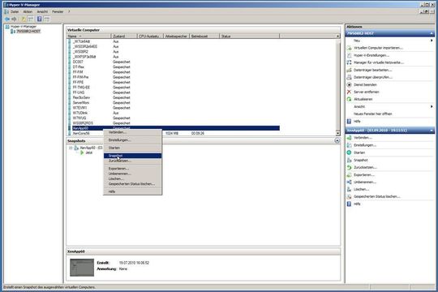Click Neues Fenster hier öffnen action

pyautogui.click(x=373, y=114)
